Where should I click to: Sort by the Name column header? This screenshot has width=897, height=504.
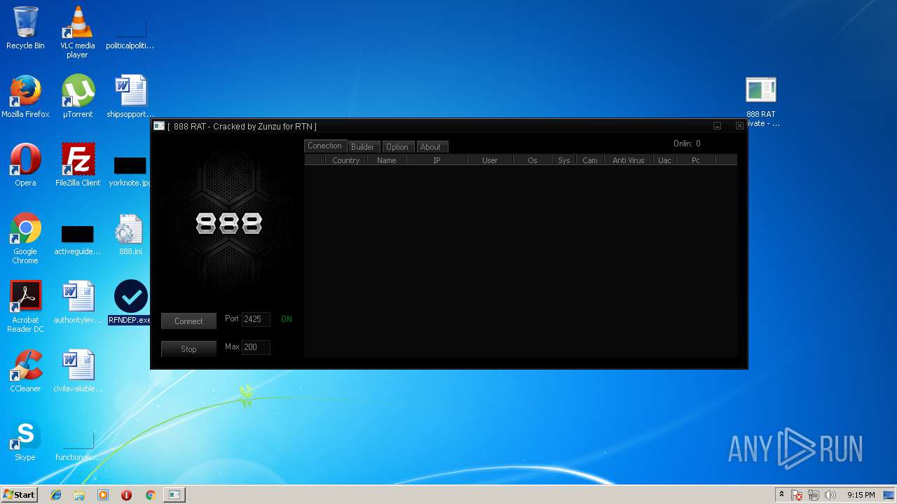pyautogui.click(x=386, y=160)
